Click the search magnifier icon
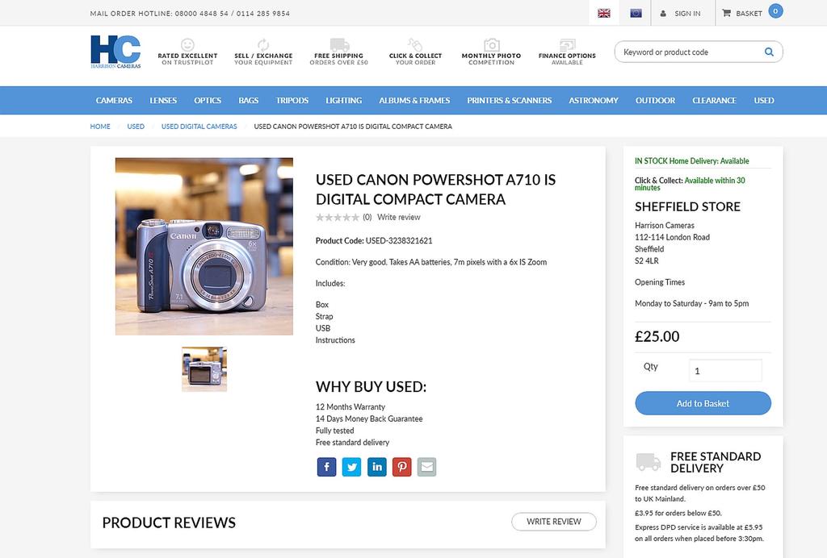 click(769, 52)
